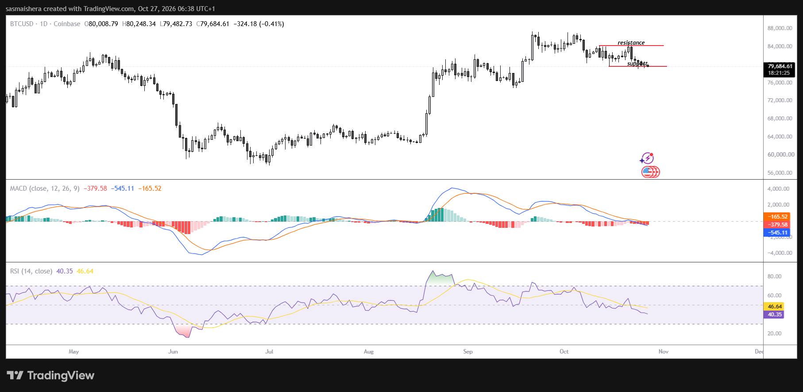Click the orange −165.52 axis tag
The width and height of the screenshot is (803, 392).
(777, 217)
